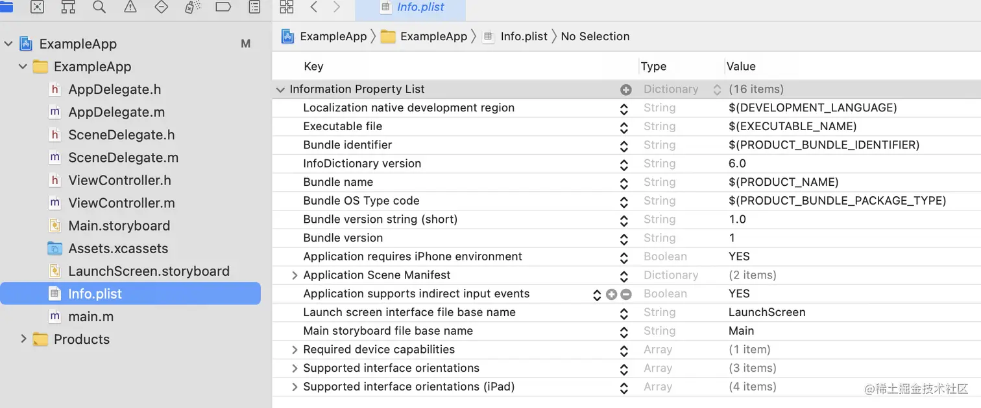Open Bundle identifier key stepper

click(x=624, y=146)
